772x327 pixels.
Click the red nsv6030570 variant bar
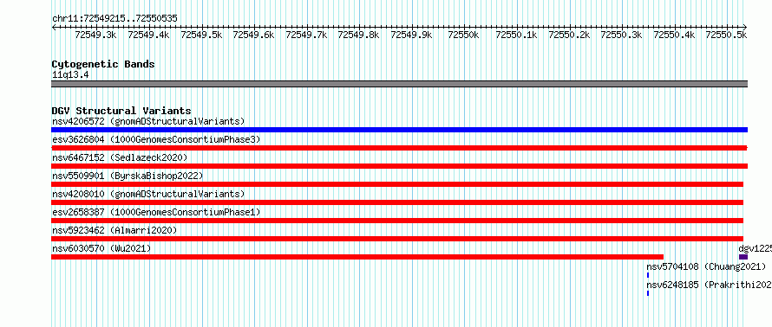[357, 257]
